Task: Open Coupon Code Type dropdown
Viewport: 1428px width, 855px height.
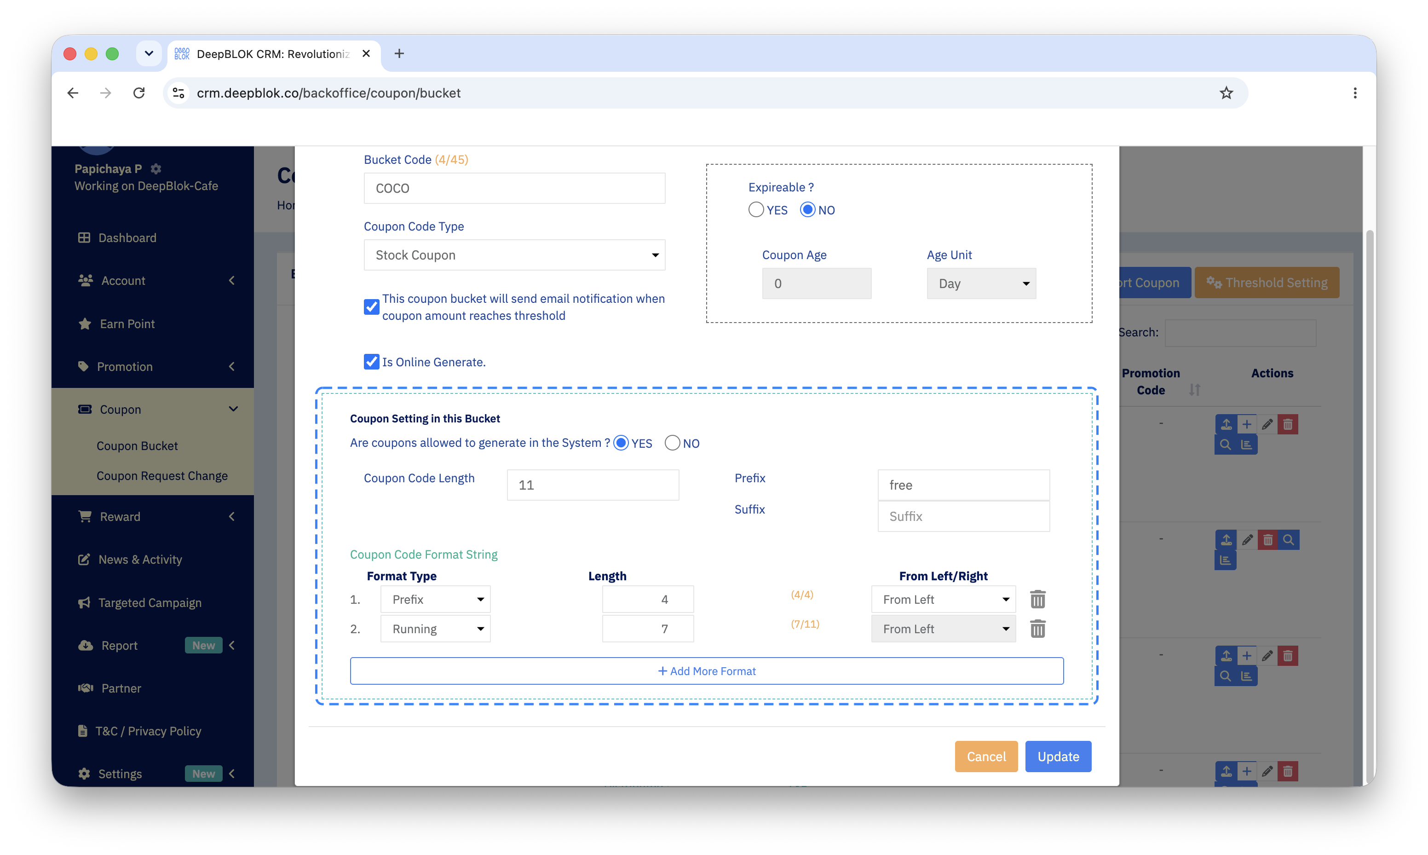Action: click(514, 254)
